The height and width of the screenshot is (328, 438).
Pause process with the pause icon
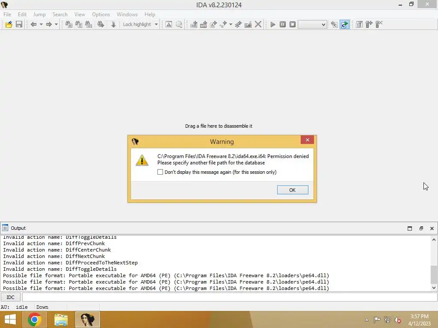click(283, 24)
